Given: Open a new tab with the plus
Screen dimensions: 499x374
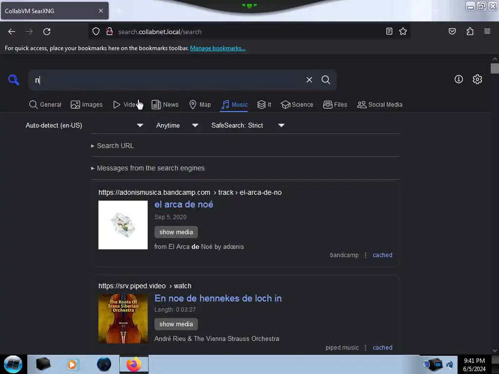Looking at the screenshot, I should 119,11.
